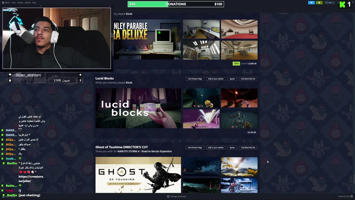The width and height of the screenshot is (355, 200).
Task: Click the Kiosk link under Lucid Blocks
Action: click(x=129, y=82)
